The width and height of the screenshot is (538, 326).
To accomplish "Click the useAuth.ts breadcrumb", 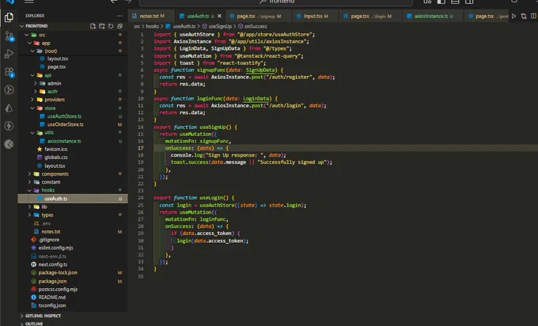I will 184,26.
